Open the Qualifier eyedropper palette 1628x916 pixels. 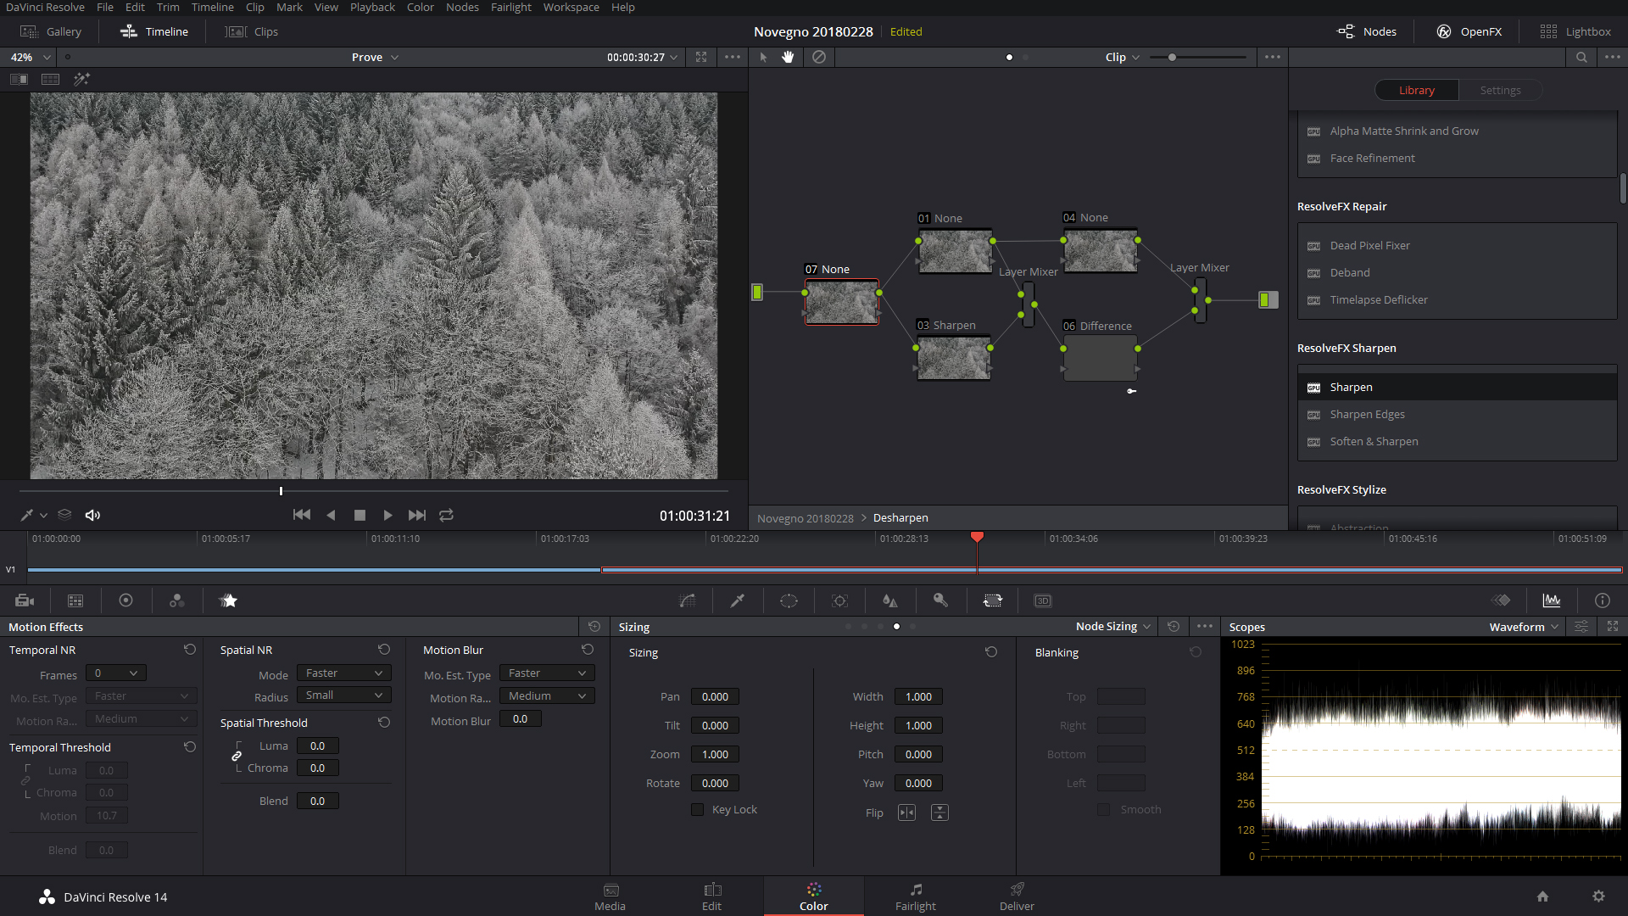coord(738,600)
